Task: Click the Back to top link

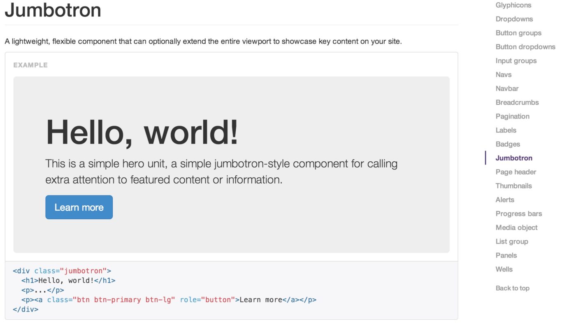Action: 512,288
